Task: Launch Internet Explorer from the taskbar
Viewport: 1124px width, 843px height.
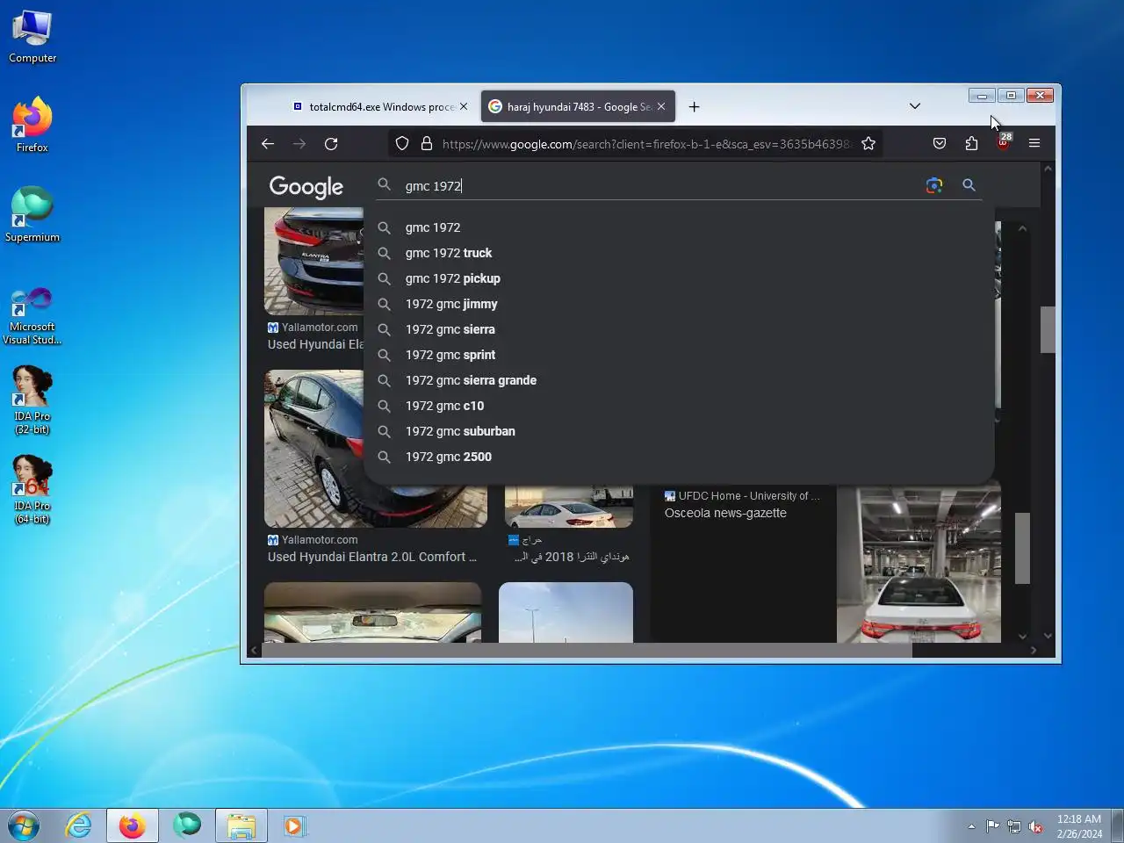Action: point(78,825)
